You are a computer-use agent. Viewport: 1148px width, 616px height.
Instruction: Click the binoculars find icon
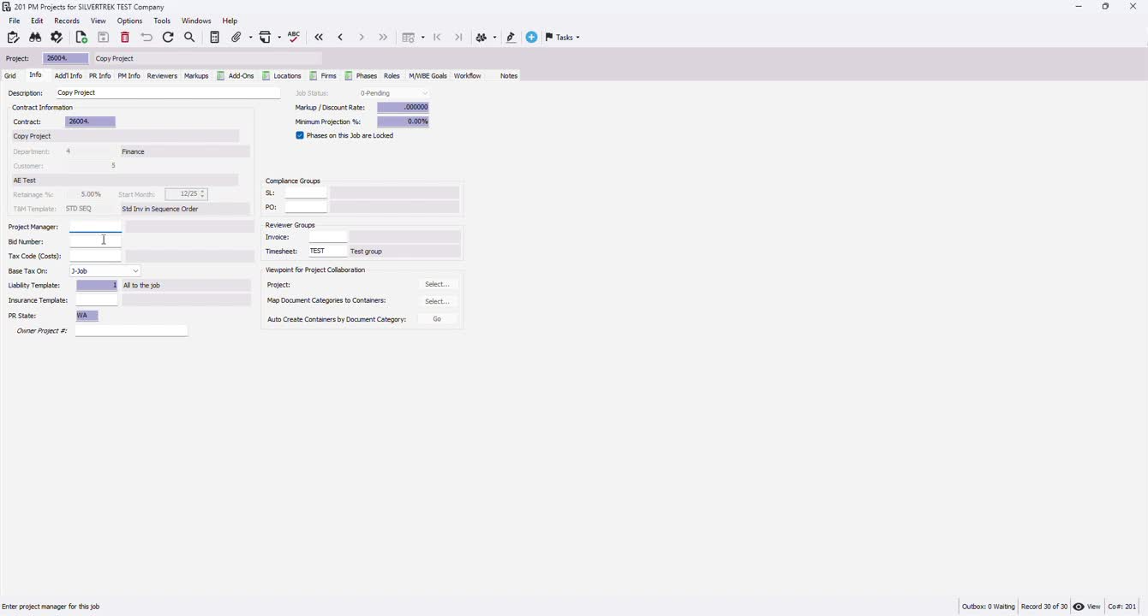35,38
